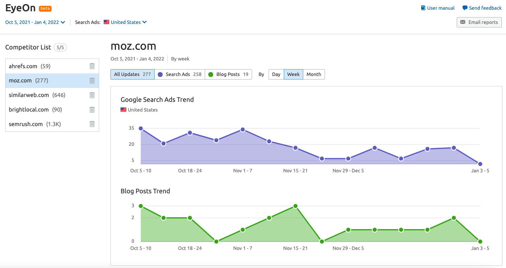506x268 pixels.
Task: Click Search Ads data point for Jan 3 - 5
Action: pyautogui.click(x=480, y=164)
